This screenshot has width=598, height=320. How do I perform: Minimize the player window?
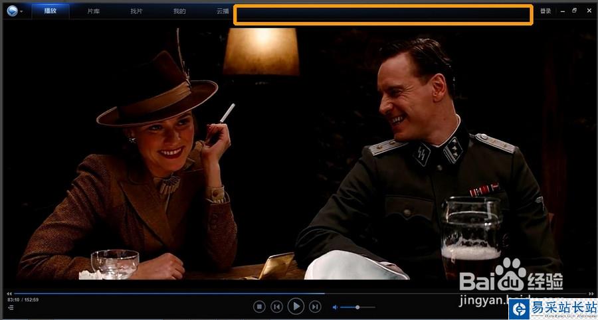(563, 11)
